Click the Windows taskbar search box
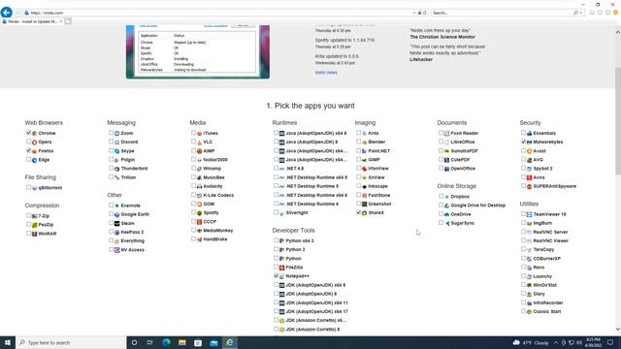The width and height of the screenshot is (621, 349). (71, 342)
